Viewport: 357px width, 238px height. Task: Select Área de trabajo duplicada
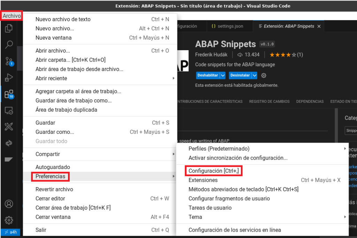click(100, 110)
